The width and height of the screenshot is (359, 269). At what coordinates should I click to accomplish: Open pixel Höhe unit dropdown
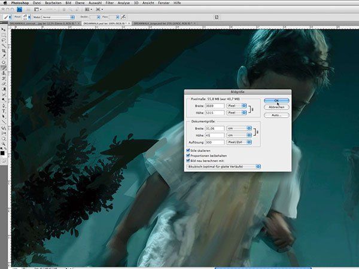pyautogui.click(x=236, y=112)
